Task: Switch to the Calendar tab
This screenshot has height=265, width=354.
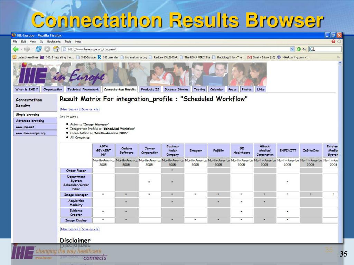Action: [217, 89]
